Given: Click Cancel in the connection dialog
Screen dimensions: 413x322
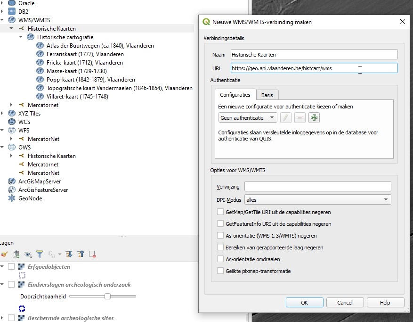Looking at the screenshot, I should 345,303.
